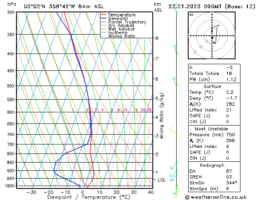Click the 8 km altitude tick label

157,38
